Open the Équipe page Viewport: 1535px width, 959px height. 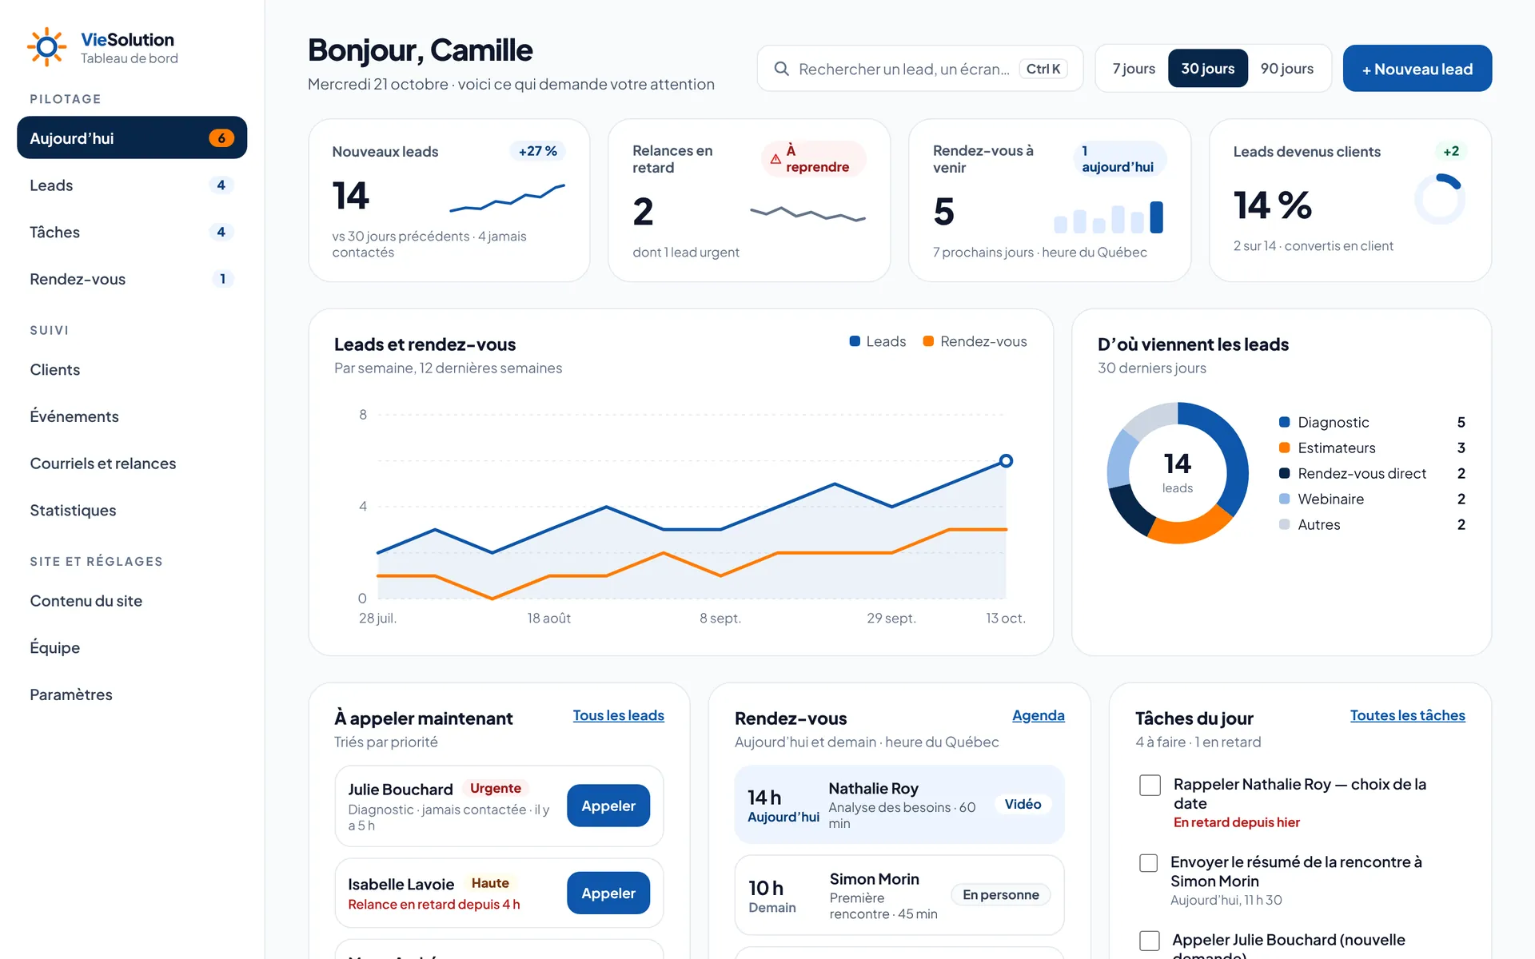pyautogui.click(x=132, y=647)
